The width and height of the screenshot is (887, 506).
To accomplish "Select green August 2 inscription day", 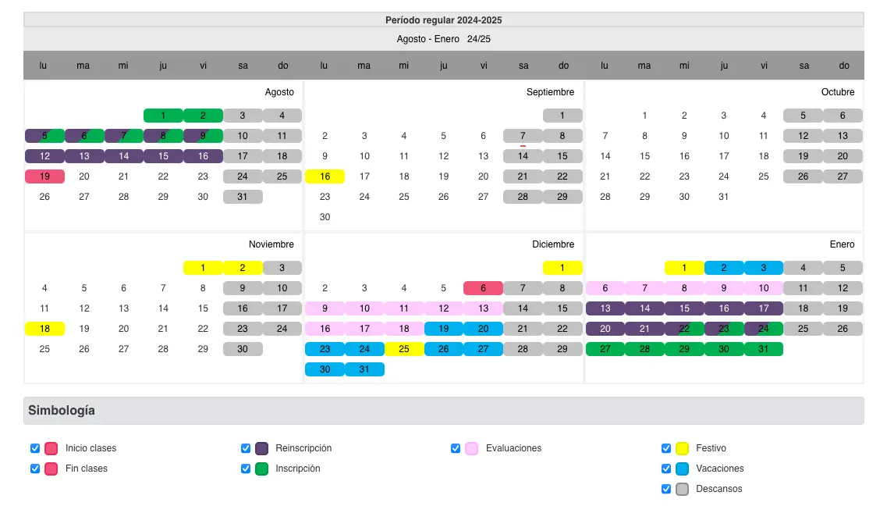I will (x=203, y=116).
